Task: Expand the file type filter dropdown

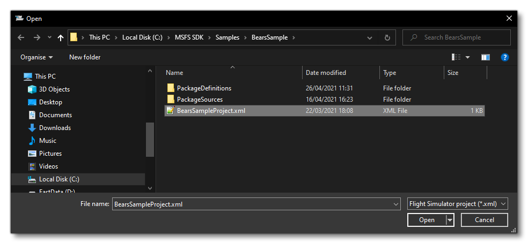Action: tap(457, 204)
